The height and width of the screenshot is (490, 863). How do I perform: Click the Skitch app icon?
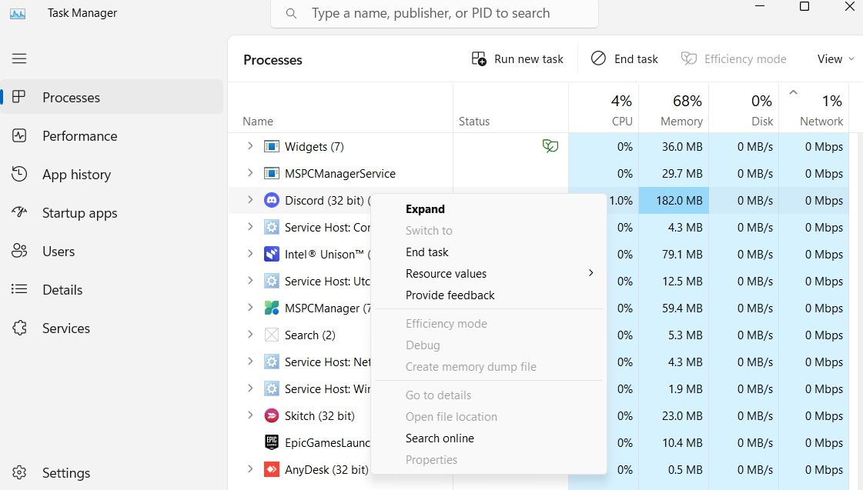(272, 415)
